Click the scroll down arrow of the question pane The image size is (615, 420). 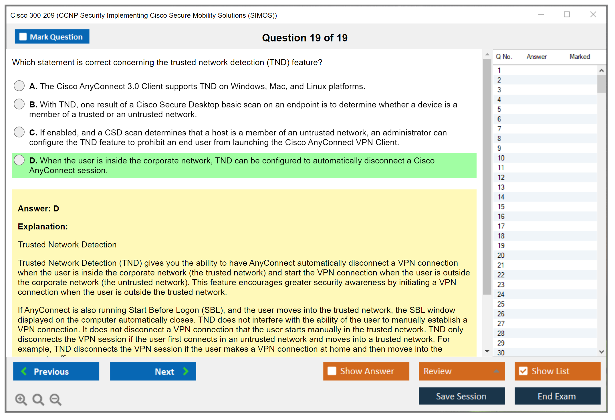487,351
